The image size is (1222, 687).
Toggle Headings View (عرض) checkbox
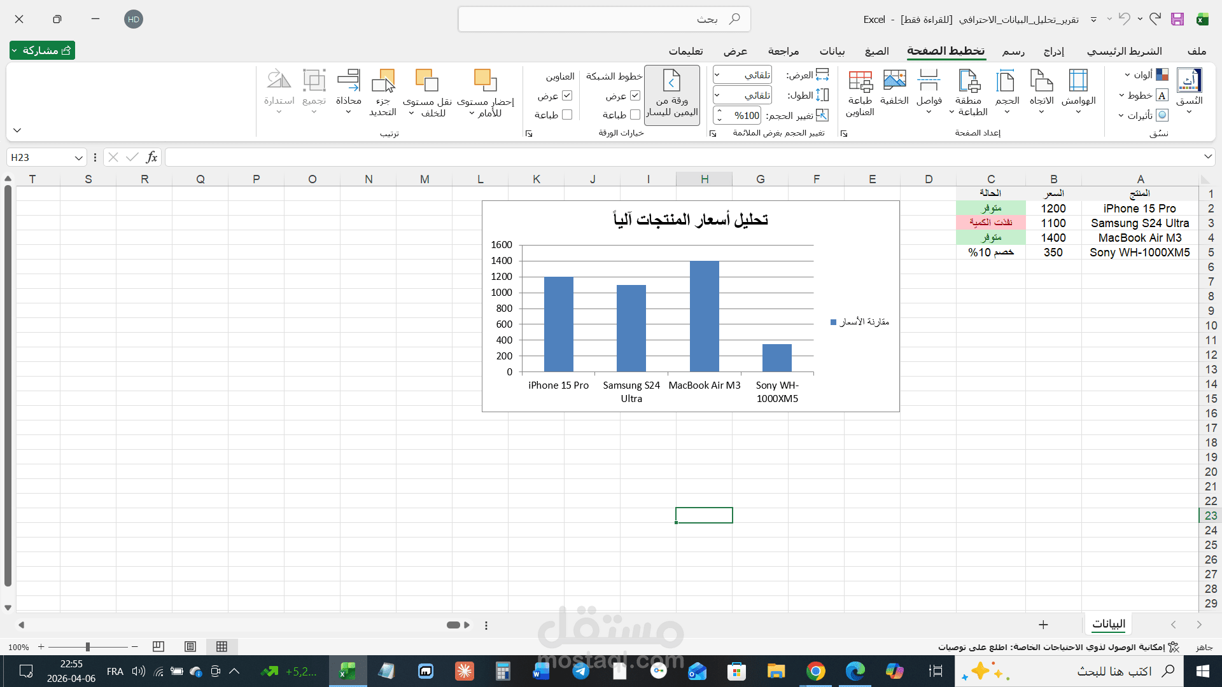pos(567,96)
